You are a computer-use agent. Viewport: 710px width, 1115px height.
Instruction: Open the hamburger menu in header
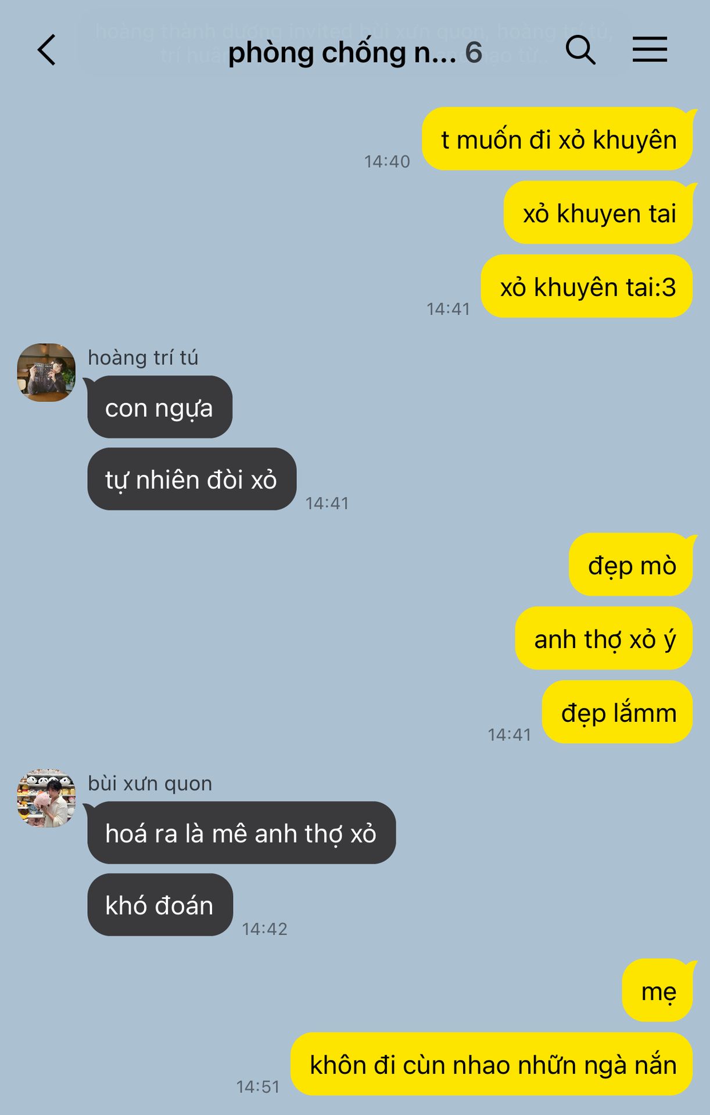click(x=650, y=49)
